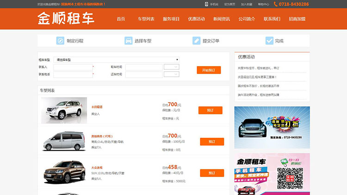347x195 pixels.
Task: Open the 还车时间 time dropdown
Action: point(171,74)
